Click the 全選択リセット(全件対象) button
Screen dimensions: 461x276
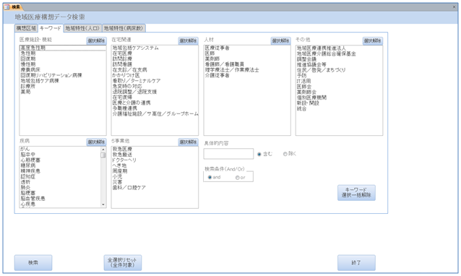pyautogui.click(x=123, y=262)
